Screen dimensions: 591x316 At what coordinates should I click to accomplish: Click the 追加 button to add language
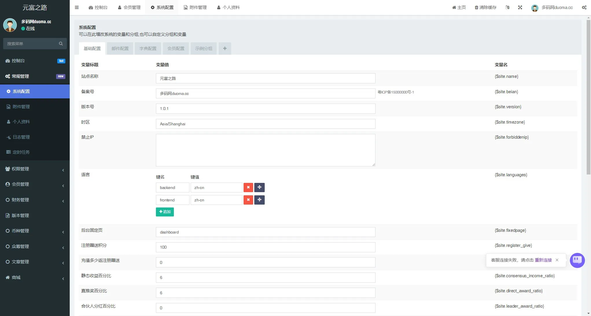[x=165, y=212]
